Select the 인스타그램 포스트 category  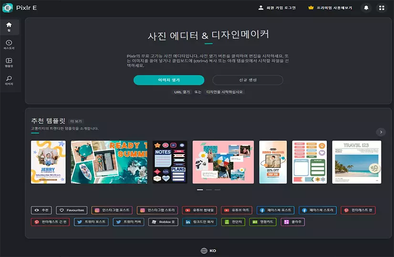pyautogui.click(x=112, y=210)
